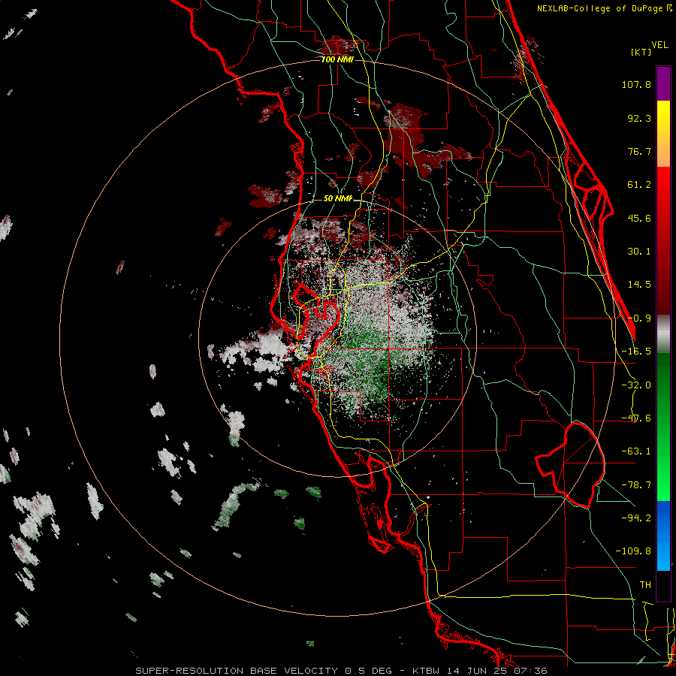Click the purple segment of the color bar
Screen dimensions: 676x676
663,83
